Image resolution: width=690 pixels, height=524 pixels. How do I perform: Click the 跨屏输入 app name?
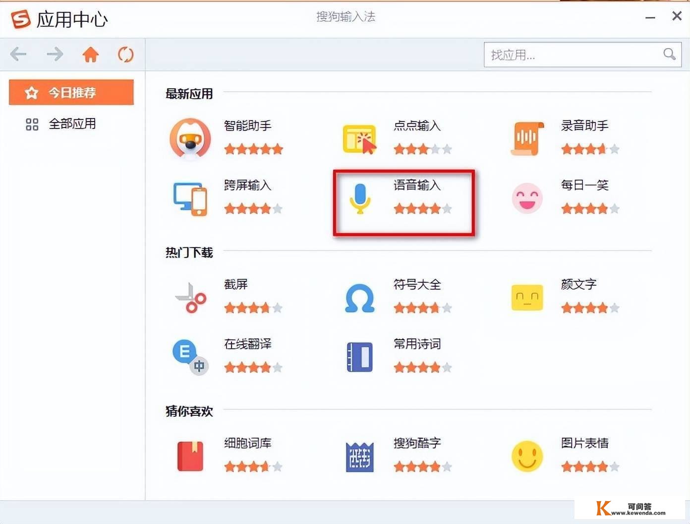coord(248,185)
